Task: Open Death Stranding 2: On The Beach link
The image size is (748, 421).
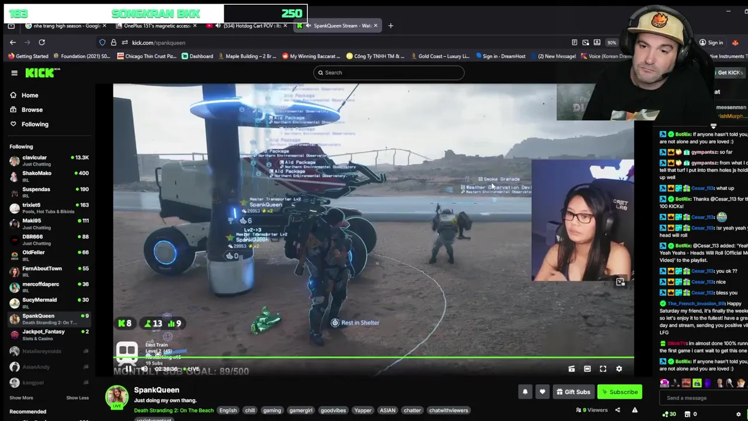Action: [174, 410]
